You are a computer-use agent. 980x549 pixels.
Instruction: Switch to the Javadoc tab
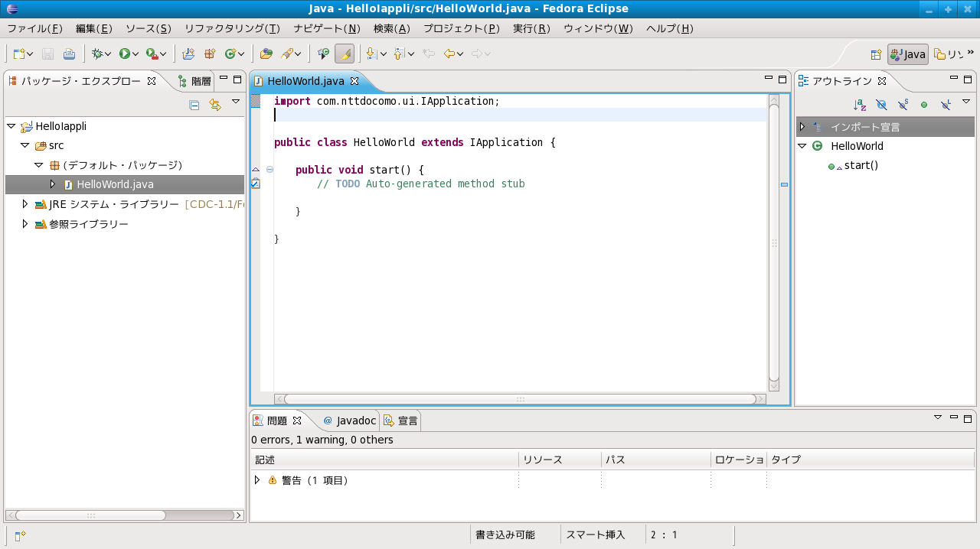pos(350,421)
